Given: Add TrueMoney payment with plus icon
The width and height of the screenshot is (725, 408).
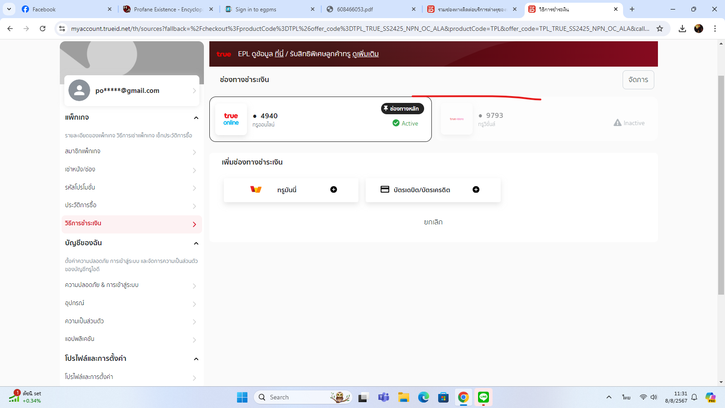Looking at the screenshot, I should tap(333, 189).
